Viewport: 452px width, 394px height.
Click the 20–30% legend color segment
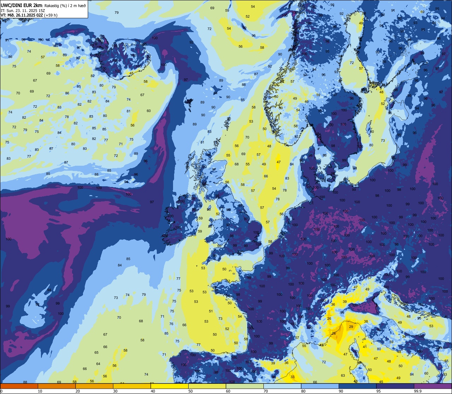pyautogui.click(x=94, y=386)
